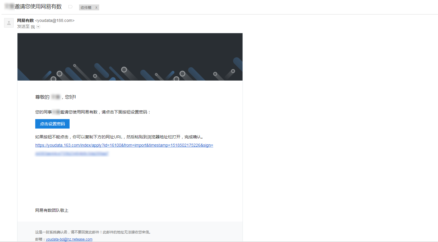The width and height of the screenshot is (438, 242).
Task: Click the 发送至 我 recipient text
Action: point(26,27)
